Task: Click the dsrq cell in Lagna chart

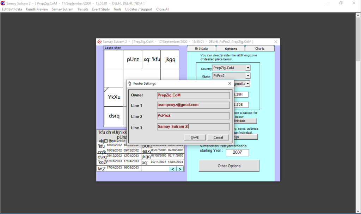Action: pyautogui.click(x=114, y=116)
